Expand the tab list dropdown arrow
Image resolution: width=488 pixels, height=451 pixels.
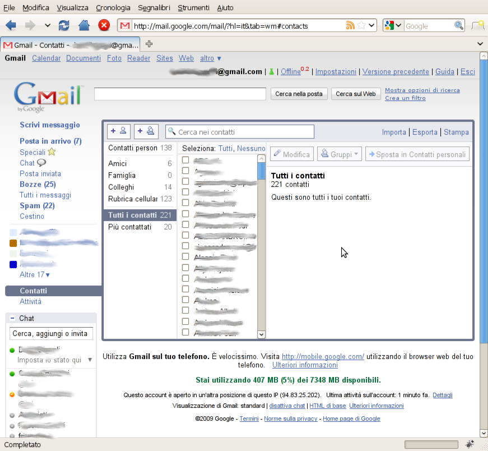point(480,44)
